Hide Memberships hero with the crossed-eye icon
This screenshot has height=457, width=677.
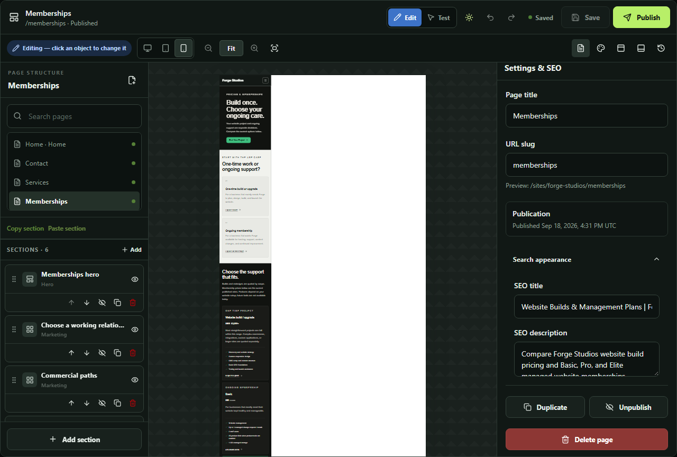pos(102,303)
